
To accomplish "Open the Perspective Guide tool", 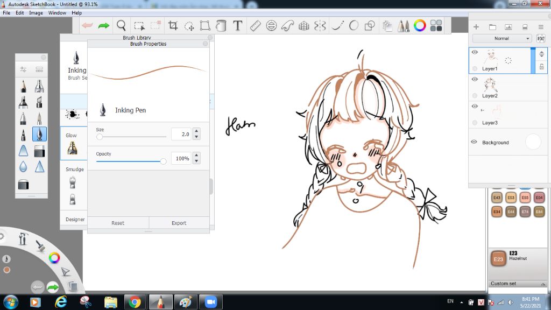I will click(303, 26).
